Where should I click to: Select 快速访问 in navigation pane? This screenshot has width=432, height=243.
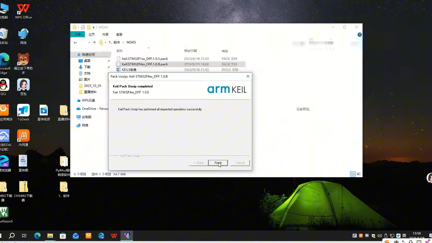coord(88,54)
